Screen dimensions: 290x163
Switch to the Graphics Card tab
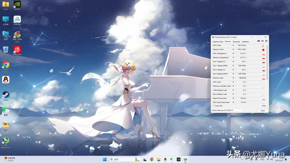(218, 42)
